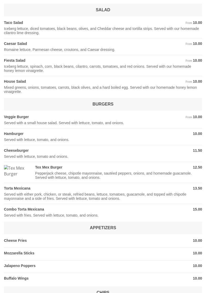Select the Torta Mexicana item

tap(17, 188)
